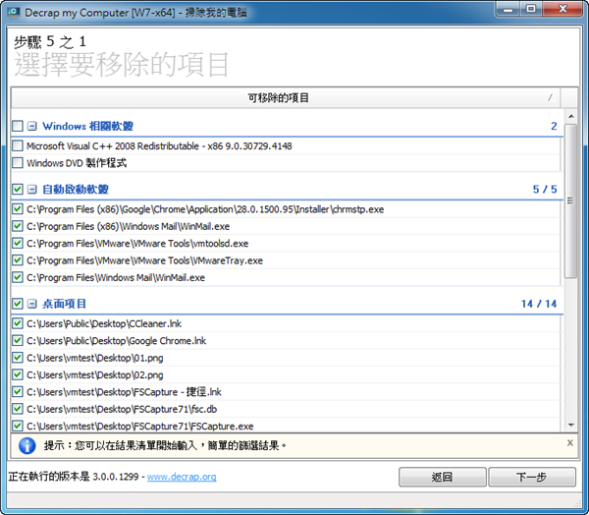
Task: Uncheck Program Files (x86) Windows Mail WinMail.exe
Action: click(18, 226)
